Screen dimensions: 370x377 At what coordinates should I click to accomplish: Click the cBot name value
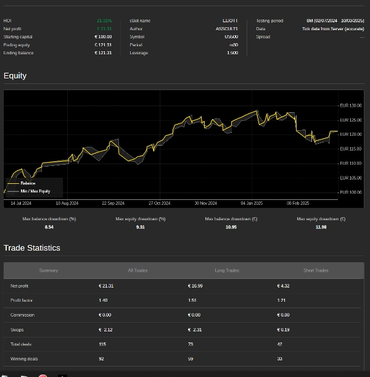230,21
